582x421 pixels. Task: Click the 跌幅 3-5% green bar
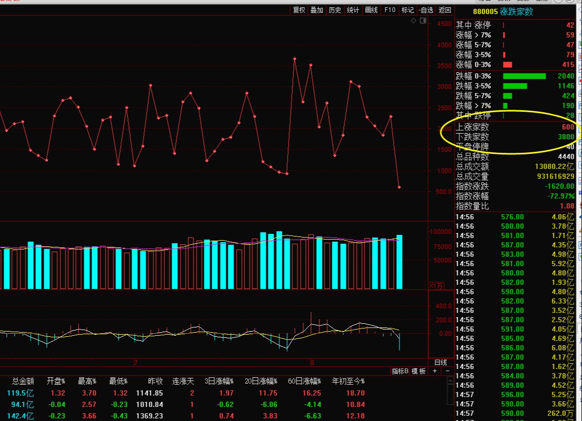click(x=515, y=86)
